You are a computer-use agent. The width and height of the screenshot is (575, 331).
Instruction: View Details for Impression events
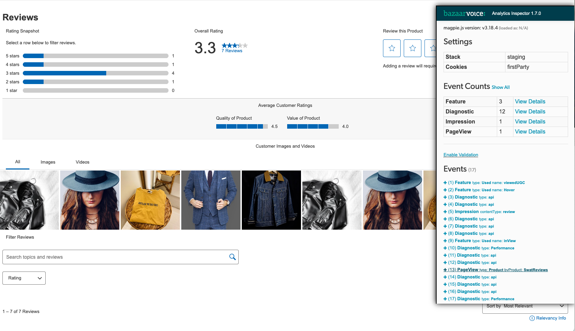coord(530,122)
